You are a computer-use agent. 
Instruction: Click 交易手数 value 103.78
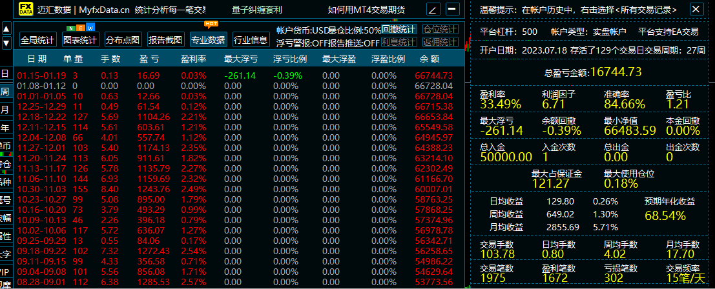497,254
